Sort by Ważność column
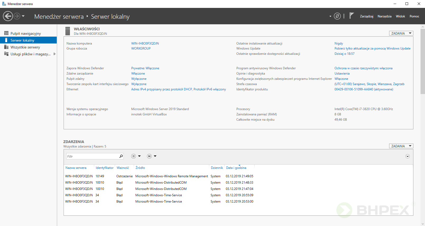This screenshot has height=226, width=425. pyautogui.click(x=123, y=168)
